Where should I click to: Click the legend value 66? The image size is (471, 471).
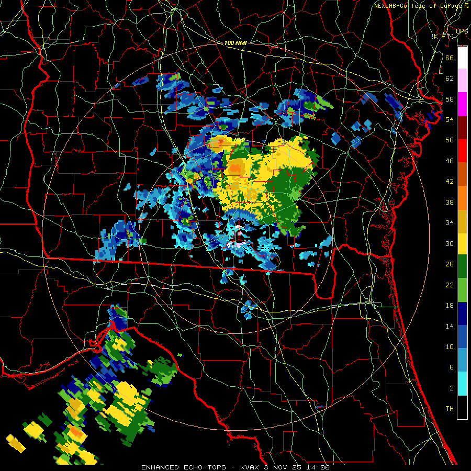click(450, 58)
